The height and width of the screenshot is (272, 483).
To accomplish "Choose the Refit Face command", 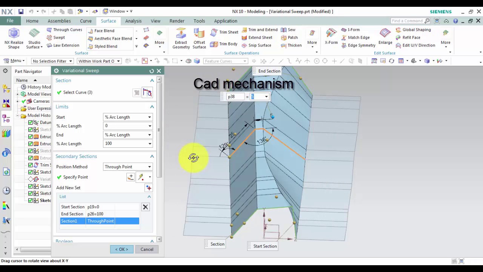I will click(x=408, y=37).
